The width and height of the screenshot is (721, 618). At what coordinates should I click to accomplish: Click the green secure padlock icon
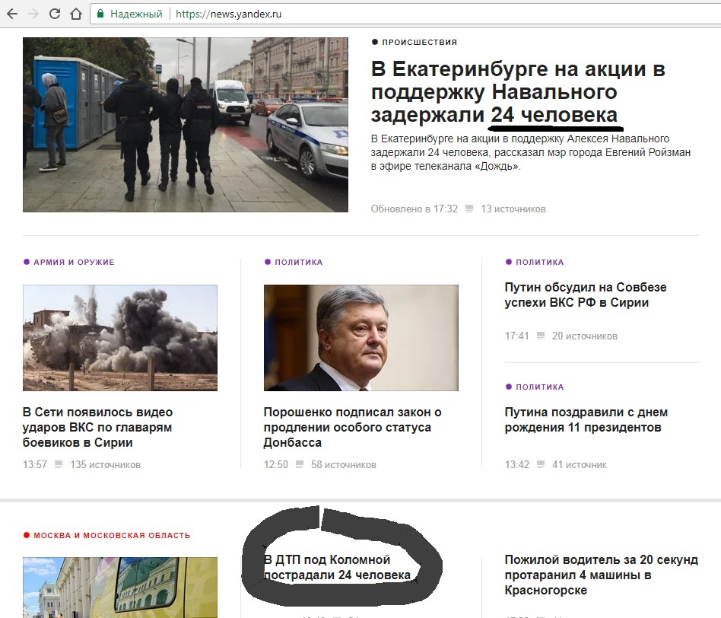pos(100,14)
